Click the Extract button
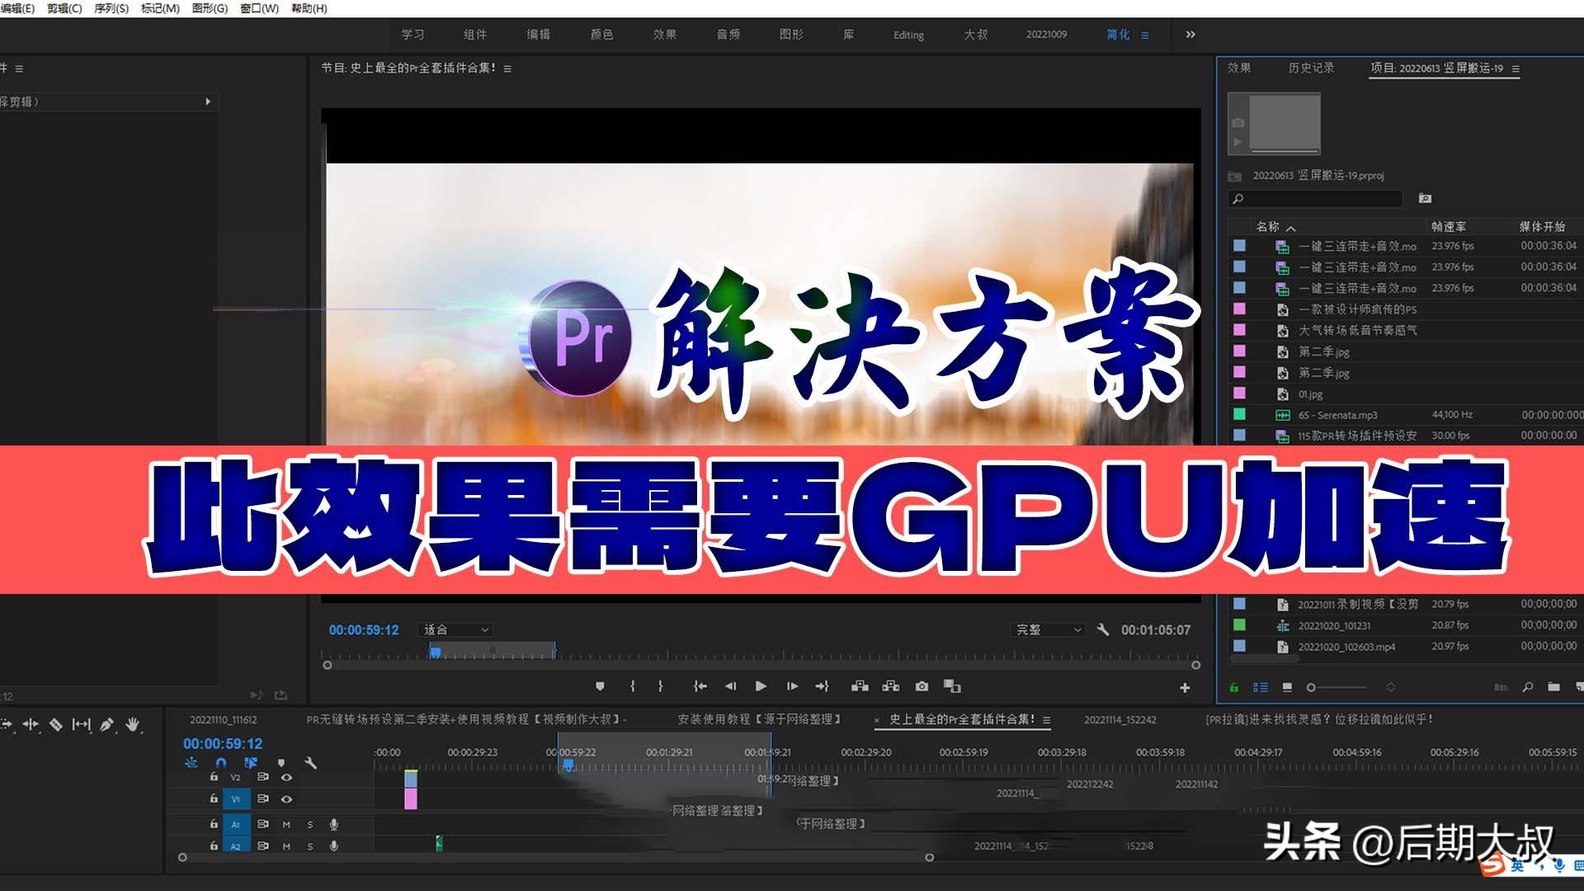Screen dimensions: 1584x891 click(x=891, y=686)
